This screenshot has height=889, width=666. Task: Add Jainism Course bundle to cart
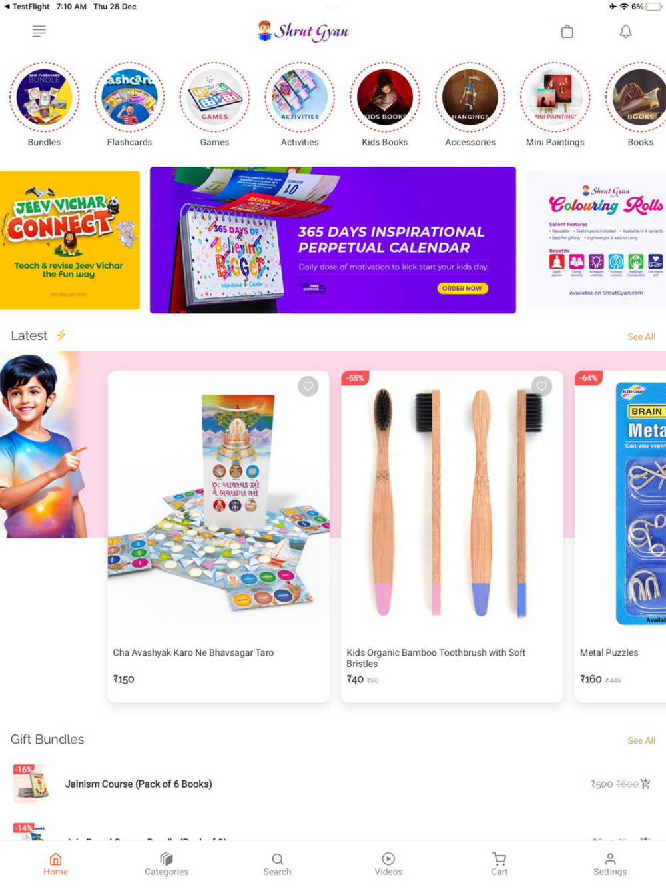point(645,784)
